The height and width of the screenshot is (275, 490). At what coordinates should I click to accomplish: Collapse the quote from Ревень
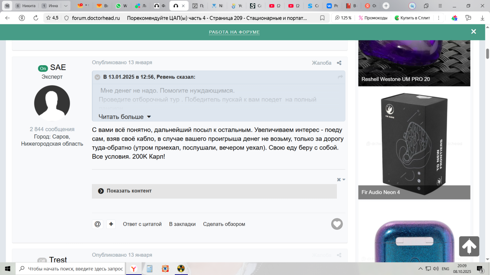[98, 77]
